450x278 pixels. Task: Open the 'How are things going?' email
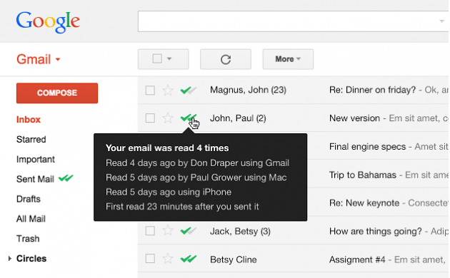point(376,231)
